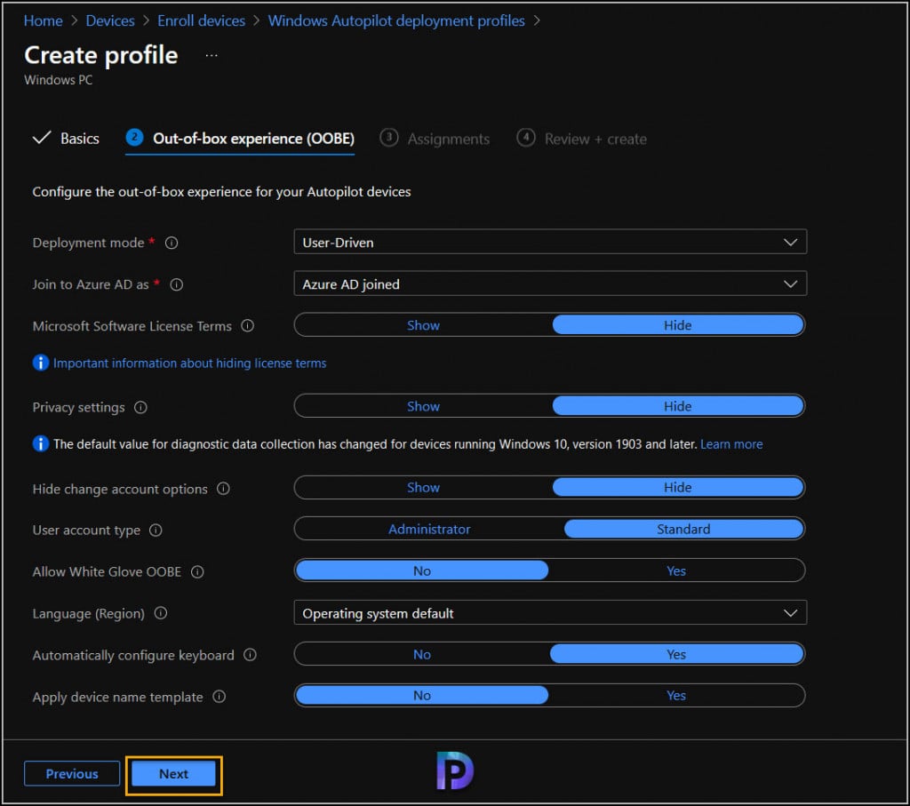910x806 pixels.
Task: Open the Assignments step tab
Action: pyautogui.click(x=435, y=139)
